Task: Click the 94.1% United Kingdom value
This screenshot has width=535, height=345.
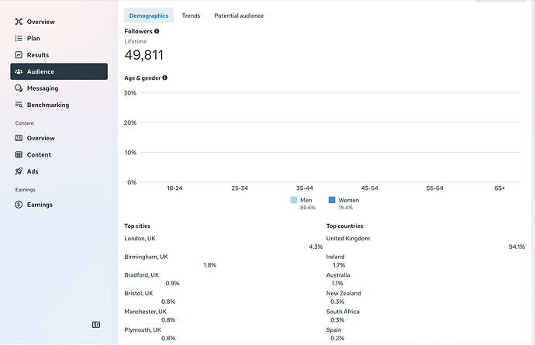Action: click(517, 247)
